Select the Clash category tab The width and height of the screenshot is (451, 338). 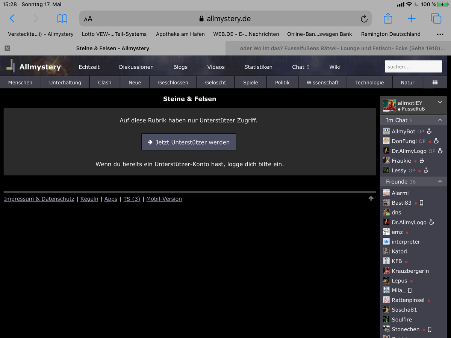pyautogui.click(x=105, y=82)
